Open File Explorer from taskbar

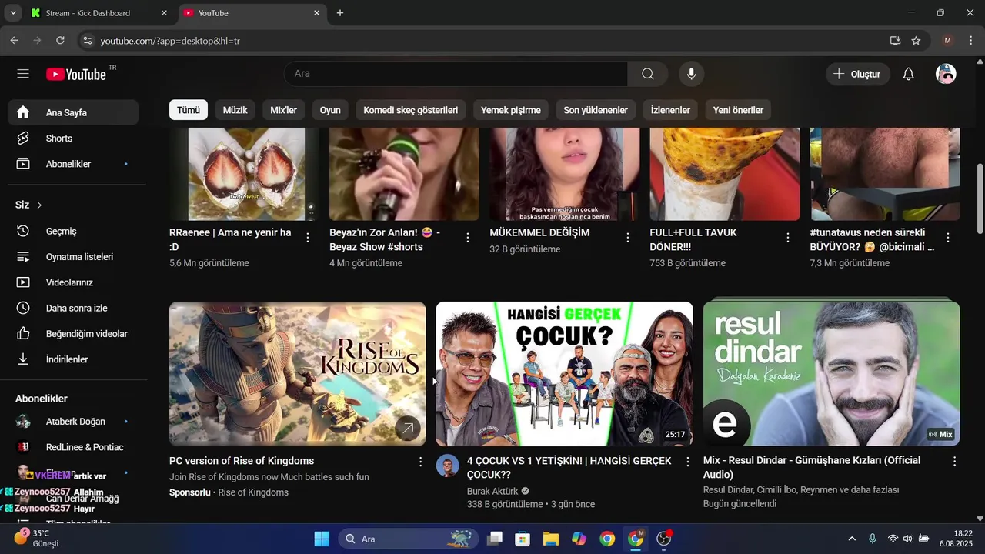click(551, 539)
